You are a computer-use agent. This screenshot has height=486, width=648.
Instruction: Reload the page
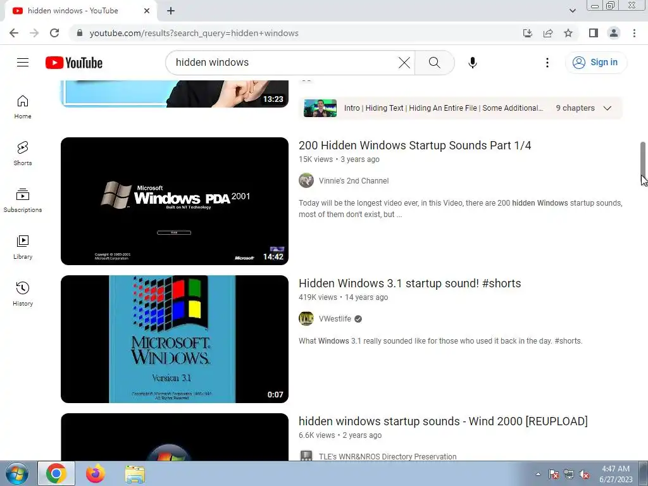tap(54, 33)
